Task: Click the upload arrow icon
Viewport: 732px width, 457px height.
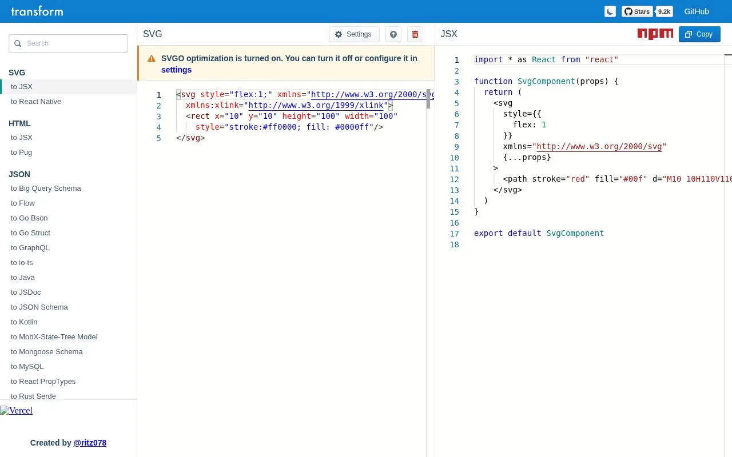Action: point(393,34)
